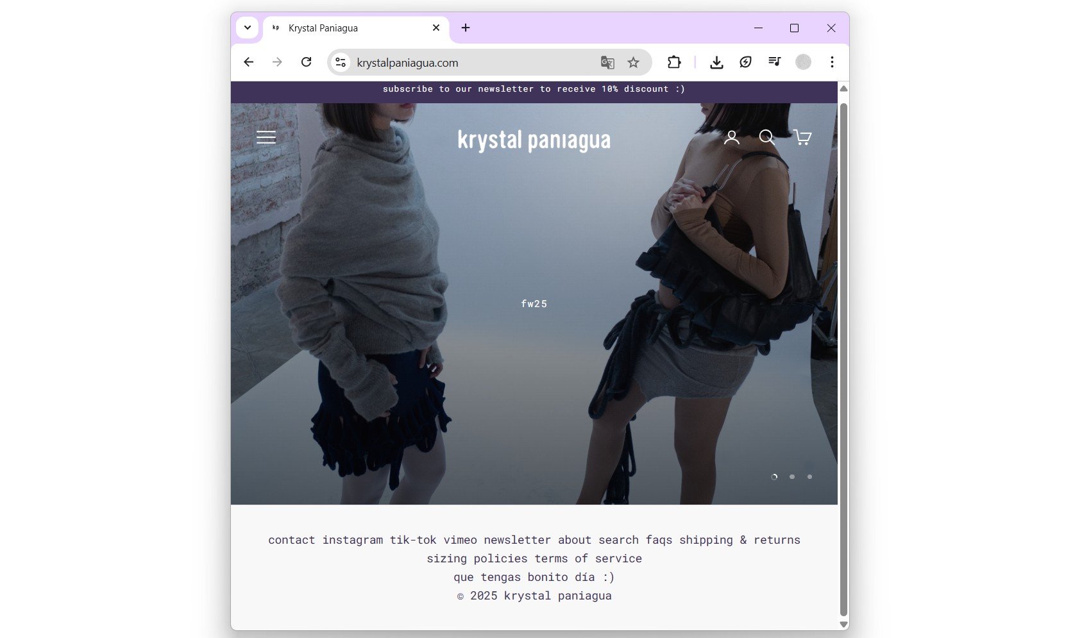The image size is (1066, 638).
Task: Bookmark the page via the star icon
Action: 634,62
